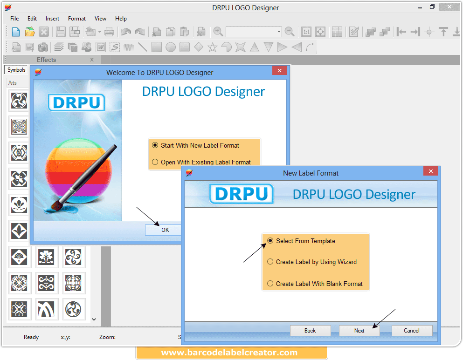Create a new design with the New icon
The height and width of the screenshot is (360, 463).
coord(14,32)
